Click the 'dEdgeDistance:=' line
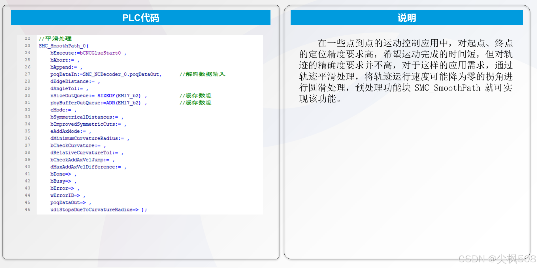This screenshot has width=537, height=268. [x=75, y=82]
